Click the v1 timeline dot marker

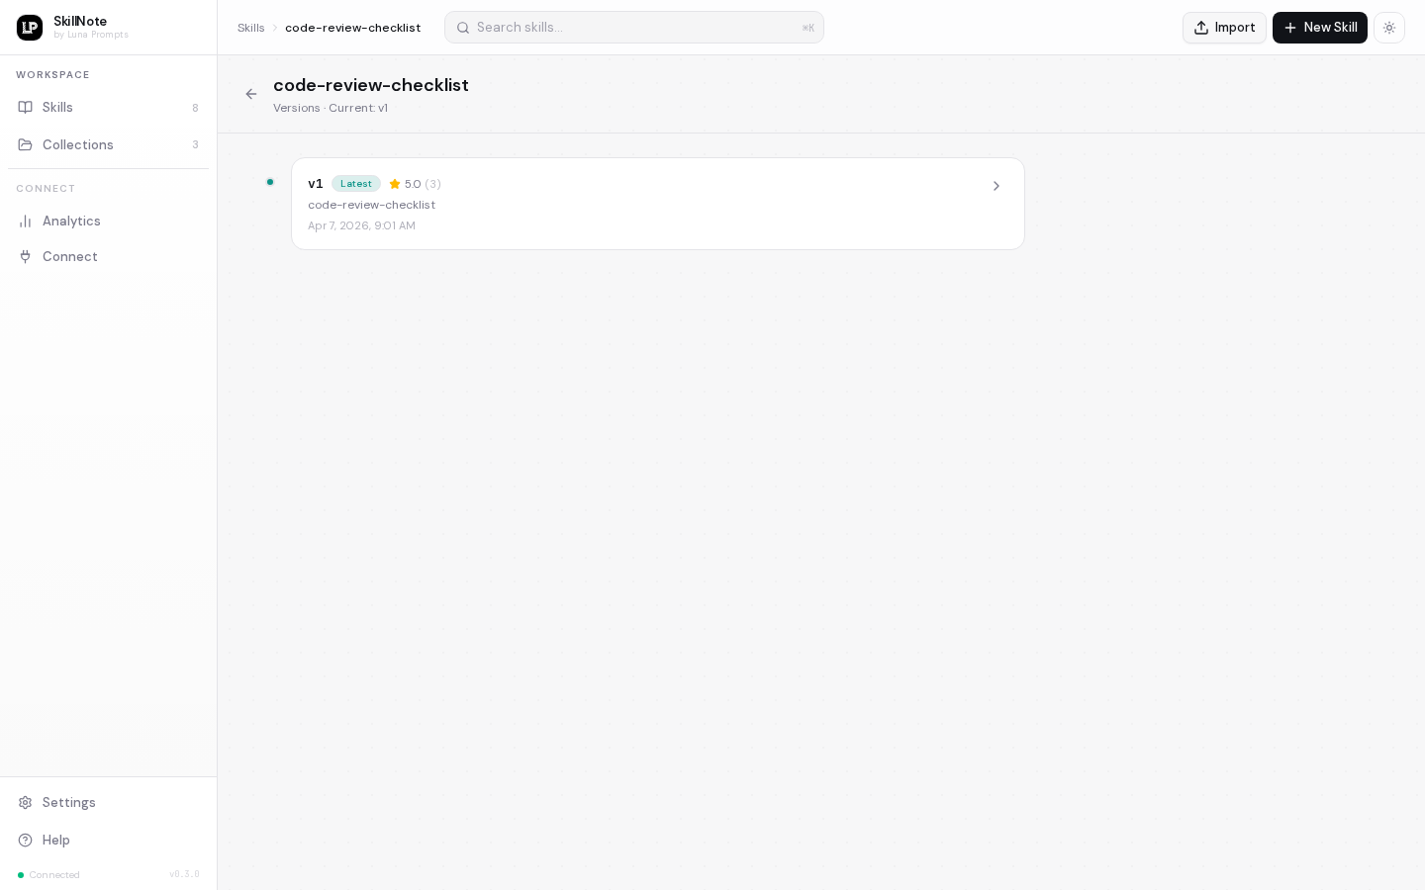[270, 182]
